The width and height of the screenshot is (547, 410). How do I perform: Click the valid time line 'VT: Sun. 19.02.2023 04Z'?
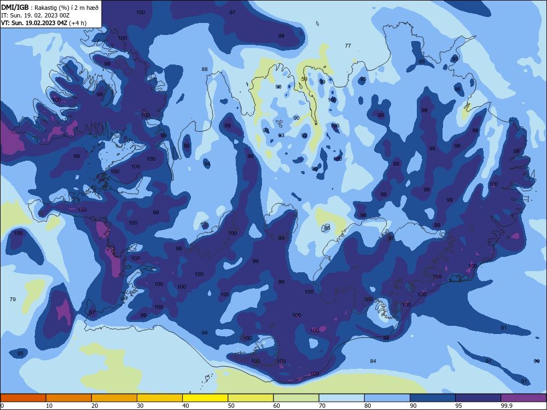click(34, 23)
